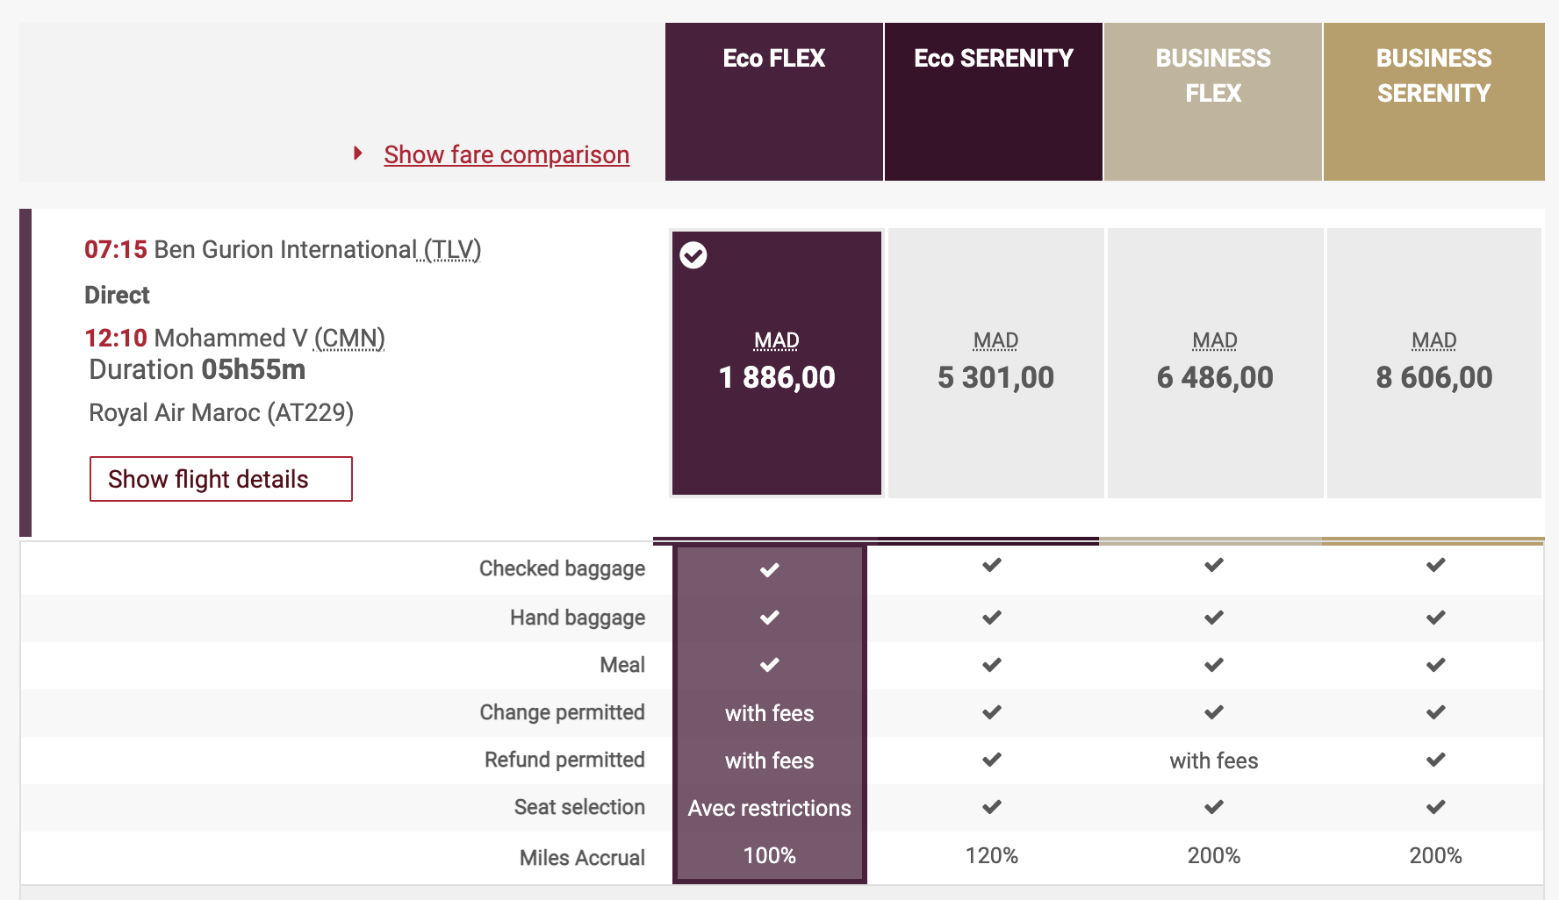
Task: Expand the fare comparison arrow
Action: [358, 154]
